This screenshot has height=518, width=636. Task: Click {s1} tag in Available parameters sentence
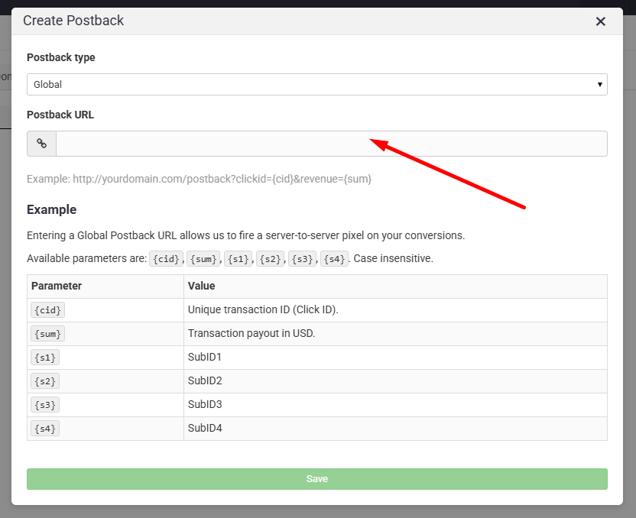pos(238,259)
